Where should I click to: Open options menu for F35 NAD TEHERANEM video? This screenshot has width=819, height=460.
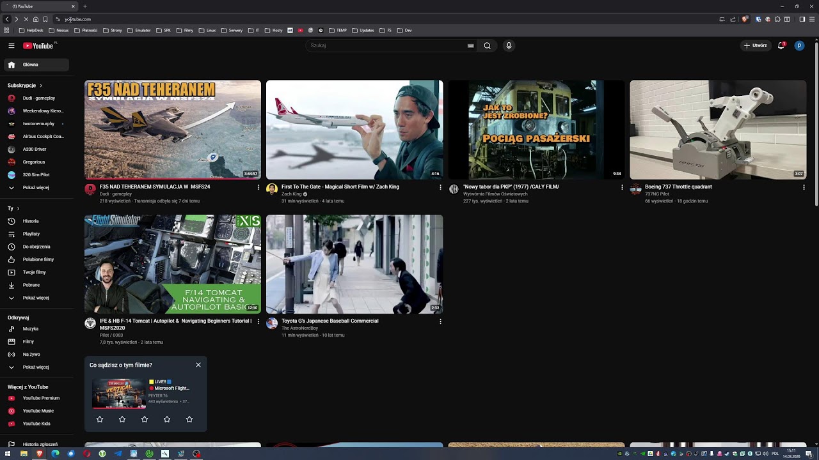(258, 187)
